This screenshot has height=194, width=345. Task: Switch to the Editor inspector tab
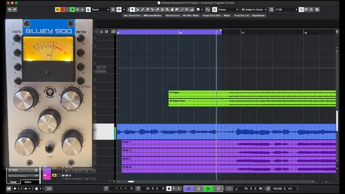[28, 182]
